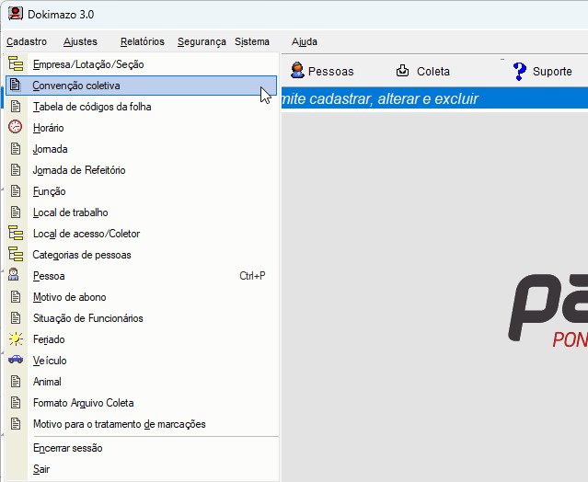The height and width of the screenshot is (482, 588).
Task: Click the clock icon beside Horário
Action: tap(15, 128)
